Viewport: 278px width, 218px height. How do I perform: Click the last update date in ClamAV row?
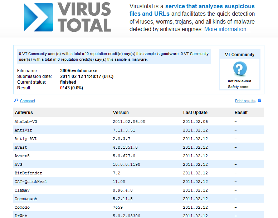(x=195, y=190)
